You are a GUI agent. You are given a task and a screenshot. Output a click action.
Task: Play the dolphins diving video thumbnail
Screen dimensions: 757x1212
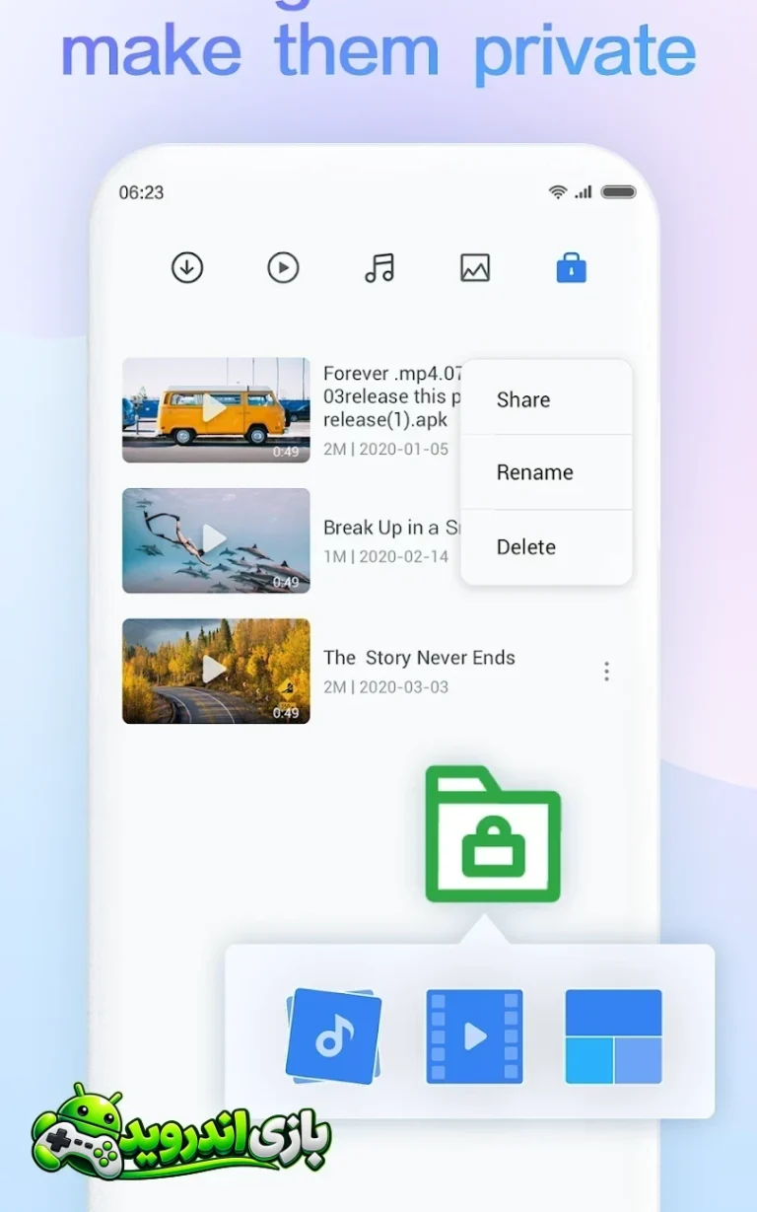(x=216, y=540)
